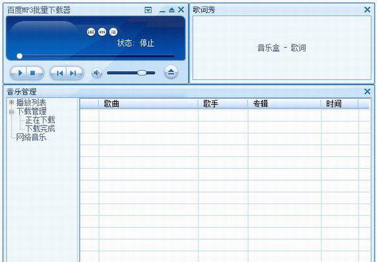
Task: Open files with the eject button
Action: pyautogui.click(x=171, y=71)
